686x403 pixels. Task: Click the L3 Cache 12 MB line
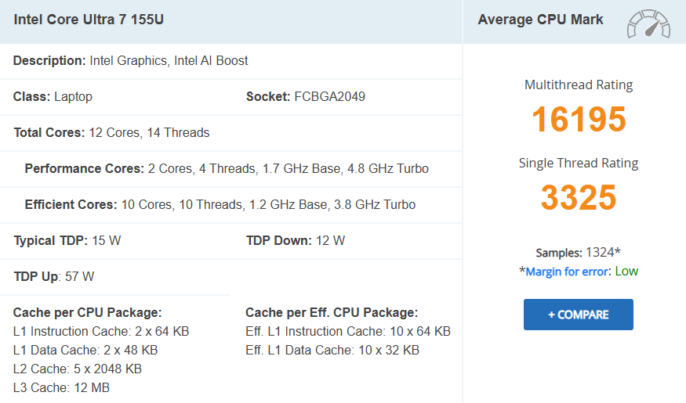click(x=61, y=387)
